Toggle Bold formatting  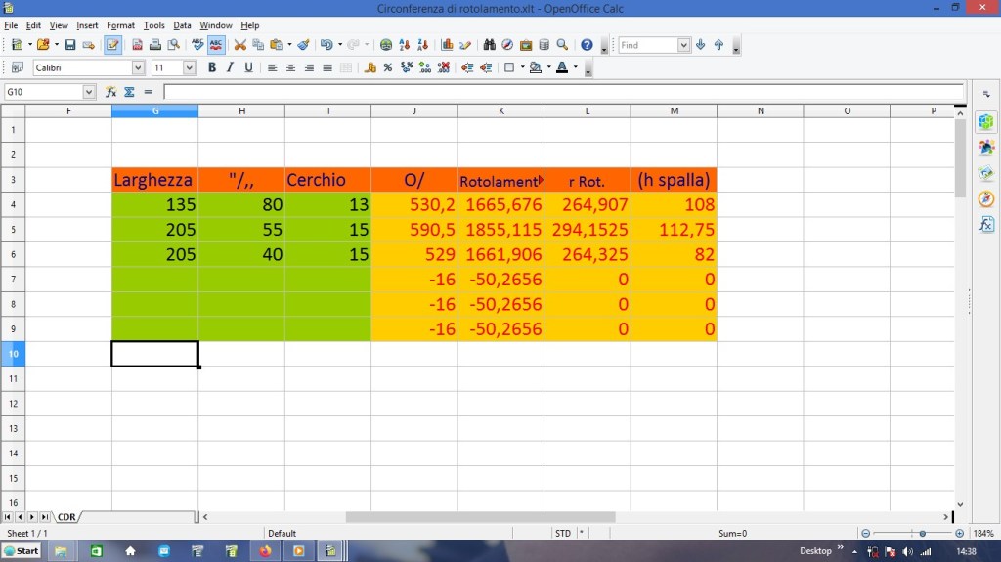click(212, 67)
